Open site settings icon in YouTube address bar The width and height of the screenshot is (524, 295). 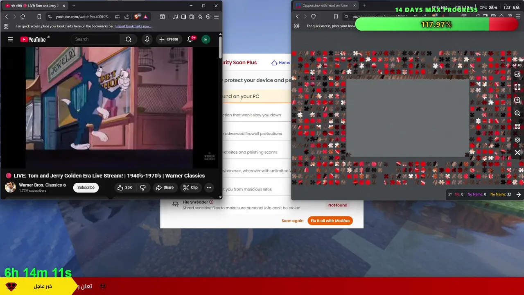[50, 16]
